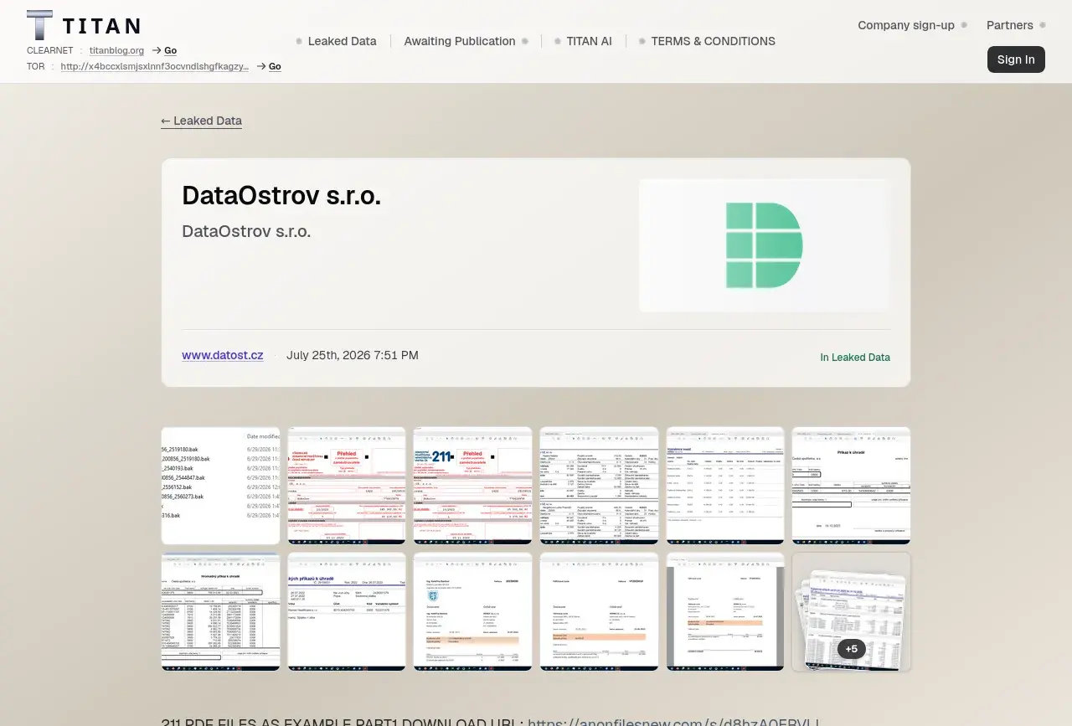
Task: Open the TITAN AI menu item
Action: 589,41
